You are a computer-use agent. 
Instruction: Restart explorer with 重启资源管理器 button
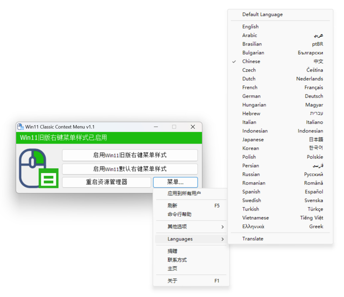click(x=106, y=182)
